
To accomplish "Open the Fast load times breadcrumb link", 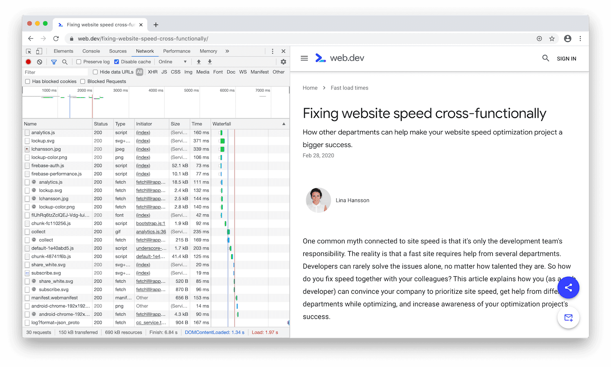I will coord(349,87).
